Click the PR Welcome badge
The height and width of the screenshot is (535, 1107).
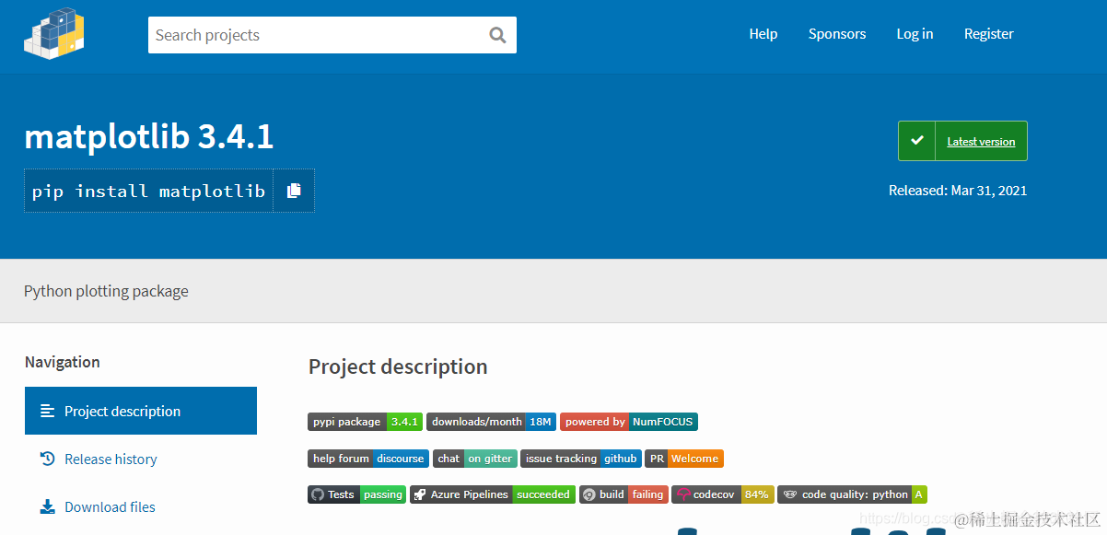click(x=684, y=459)
